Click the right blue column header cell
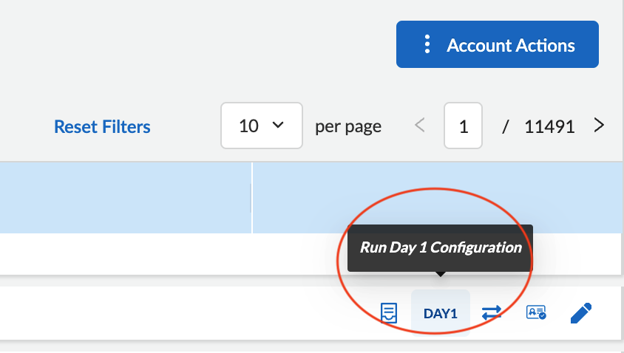 [436, 185]
